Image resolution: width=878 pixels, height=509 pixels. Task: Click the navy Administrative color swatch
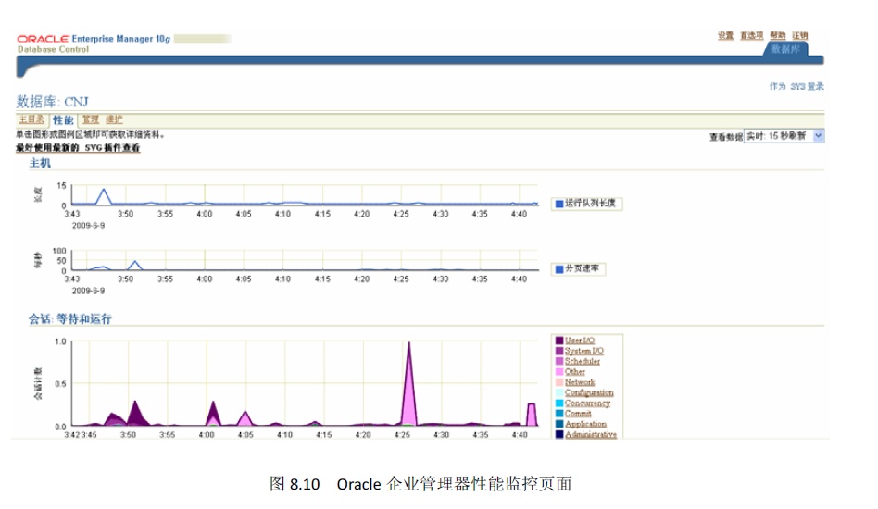click(558, 434)
